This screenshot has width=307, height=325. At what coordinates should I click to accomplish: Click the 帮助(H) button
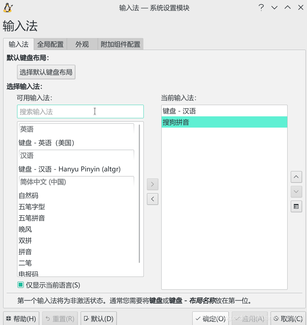(21, 318)
